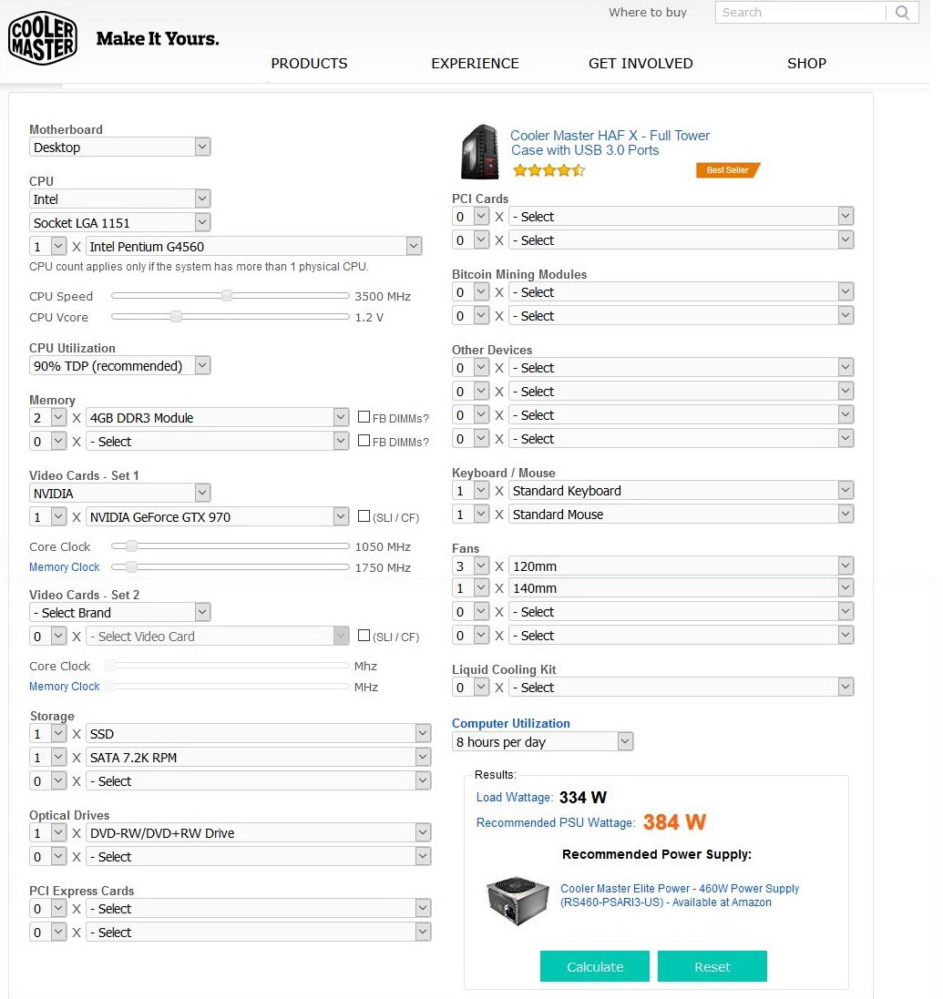Click the search magnifier icon
This screenshot has height=999, width=943.
(x=902, y=13)
